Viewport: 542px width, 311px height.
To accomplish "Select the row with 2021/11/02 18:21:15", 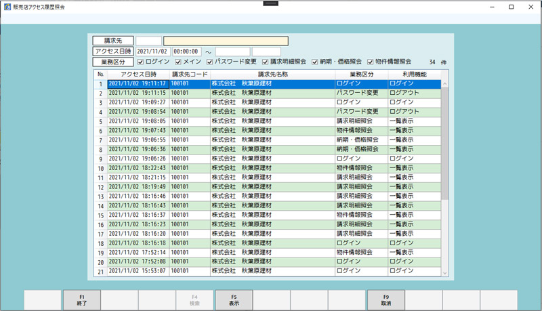I will coord(268,178).
